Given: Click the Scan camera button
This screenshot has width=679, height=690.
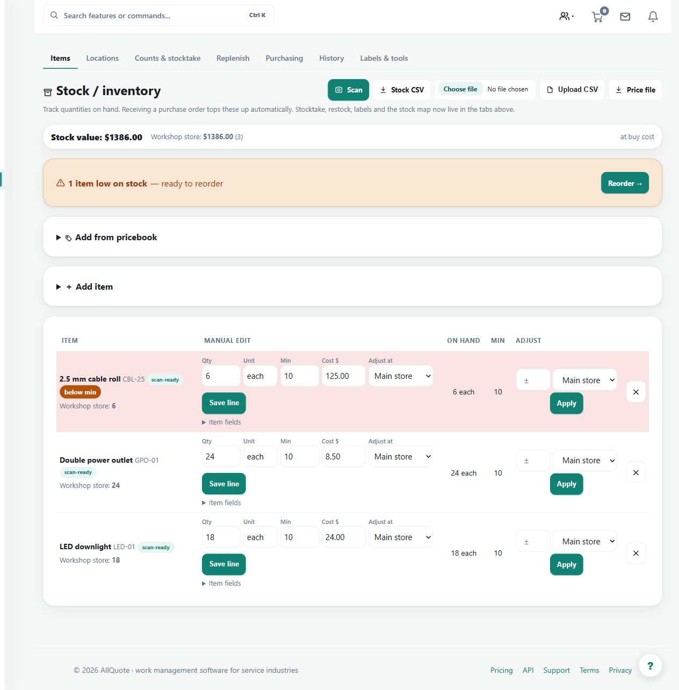Looking at the screenshot, I should pos(349,90).
